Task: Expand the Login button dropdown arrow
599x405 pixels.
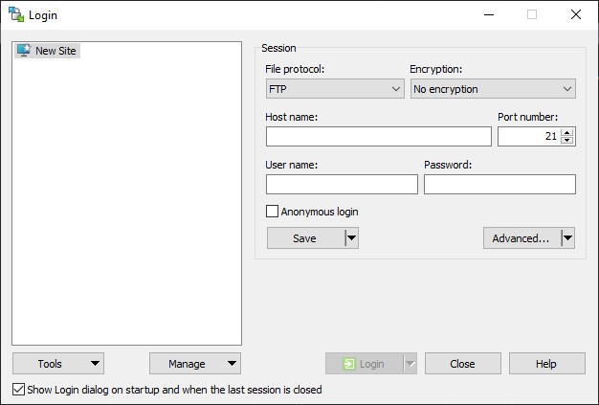Action: point(410,364)
